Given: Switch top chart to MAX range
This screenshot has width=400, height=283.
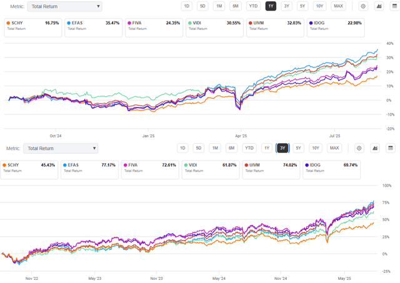Looking at the screenshot, I should (338, 6).
